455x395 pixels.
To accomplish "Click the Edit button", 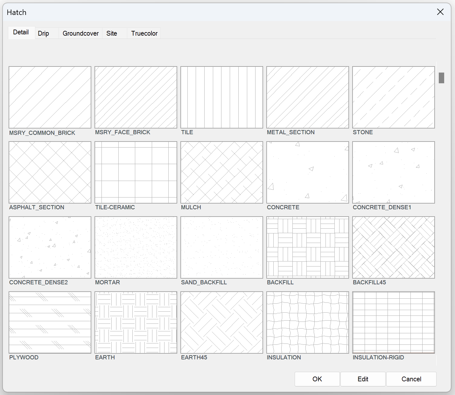I will point(363,379).
